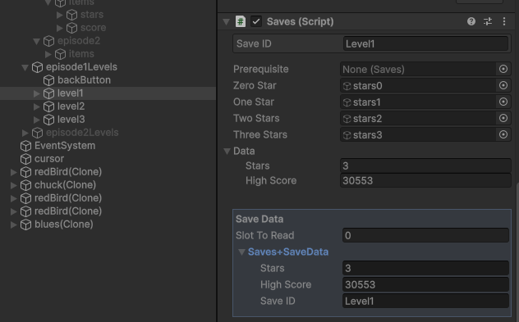Select blues(Clone) object
The image size is (519, 322).
click(63, 224)
